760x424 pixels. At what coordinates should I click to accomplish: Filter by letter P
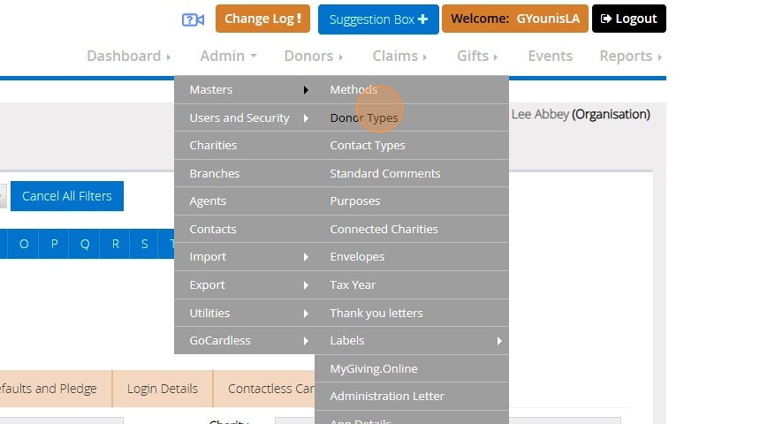(x=55, y=244)
